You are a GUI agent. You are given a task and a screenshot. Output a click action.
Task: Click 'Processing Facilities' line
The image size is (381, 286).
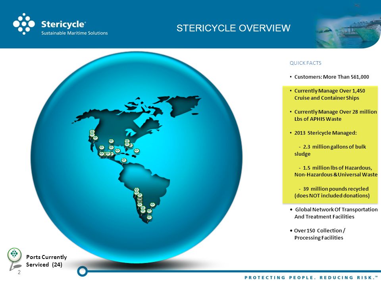(x=319, y=238)
